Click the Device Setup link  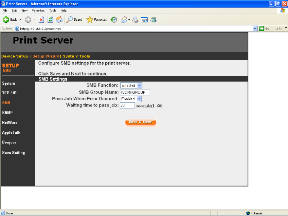[x=14, y=56]
